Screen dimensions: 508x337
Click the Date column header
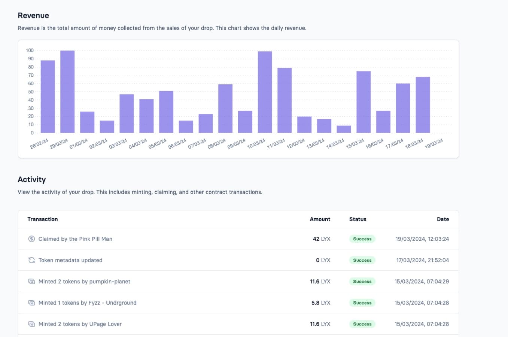pos(443,219)
